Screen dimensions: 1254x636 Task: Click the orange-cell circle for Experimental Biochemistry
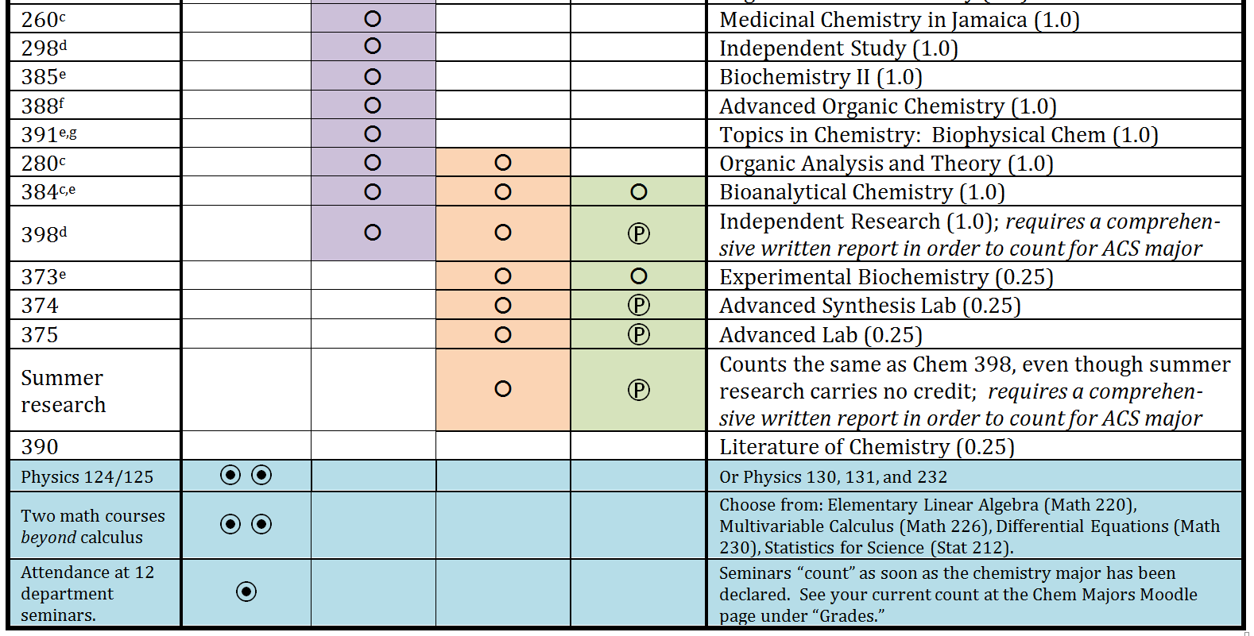click(x=503, y=276)
